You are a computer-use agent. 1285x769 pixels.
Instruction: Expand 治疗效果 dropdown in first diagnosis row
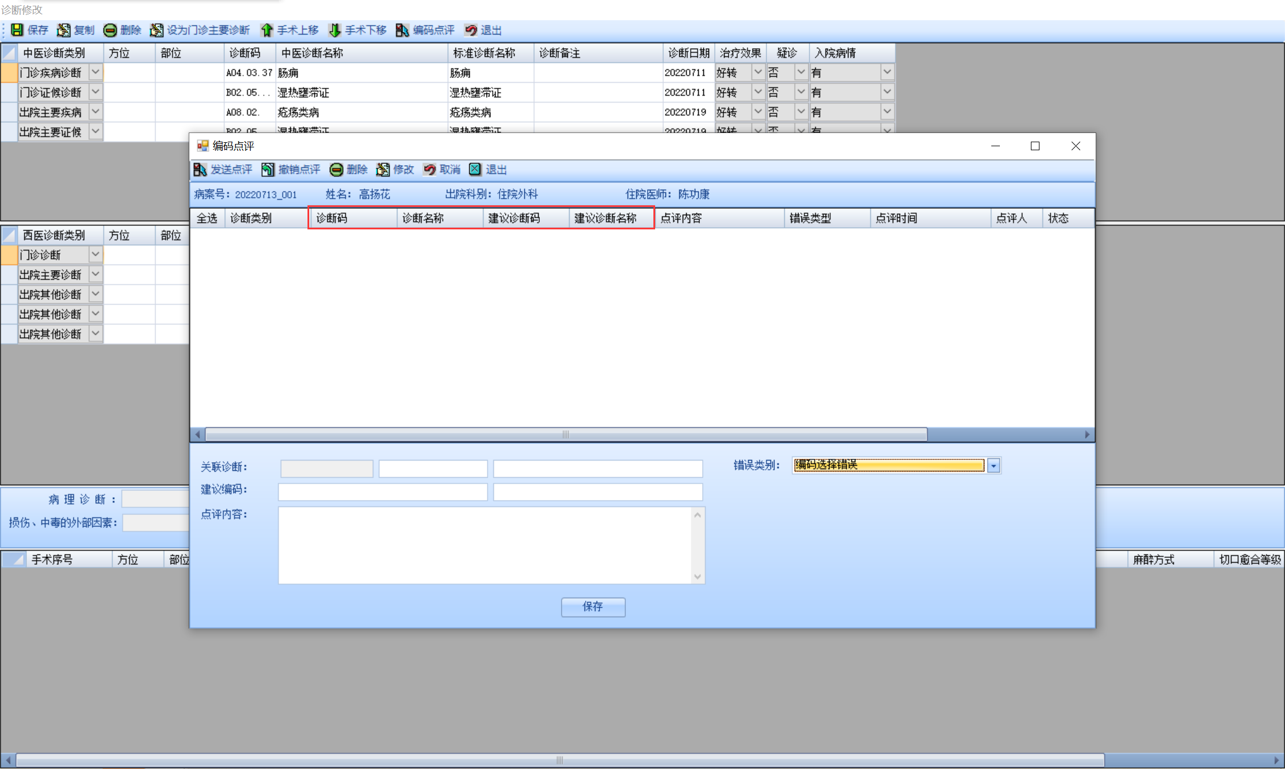pyautogui.click(x=757, y=72)
